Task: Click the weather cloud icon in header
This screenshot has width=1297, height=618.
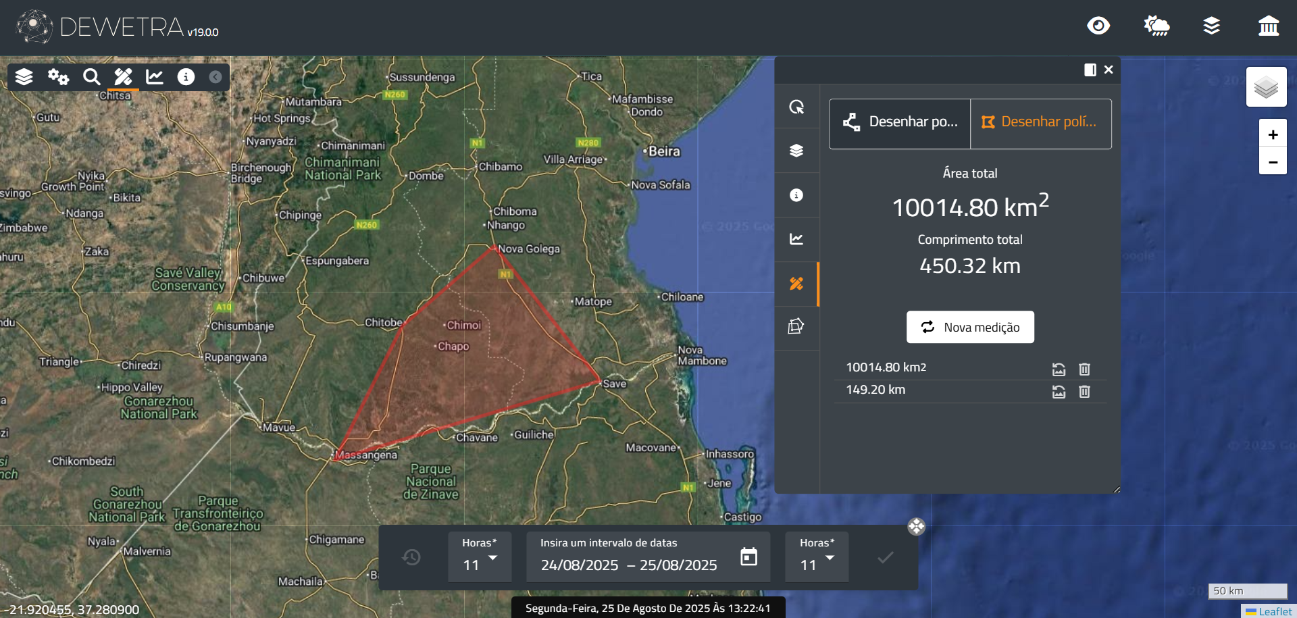Action: [1156, 26]
